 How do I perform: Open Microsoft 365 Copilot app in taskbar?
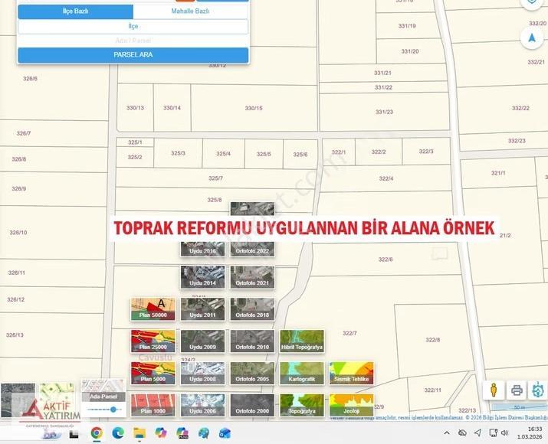coord(182,433)
